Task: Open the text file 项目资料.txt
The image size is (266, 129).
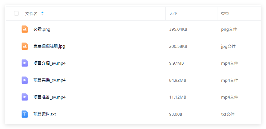Action: [x=45, y=114]
